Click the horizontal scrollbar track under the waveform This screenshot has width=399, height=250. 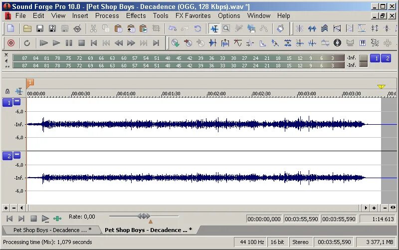pyautogui.click(x=194, y=208)
